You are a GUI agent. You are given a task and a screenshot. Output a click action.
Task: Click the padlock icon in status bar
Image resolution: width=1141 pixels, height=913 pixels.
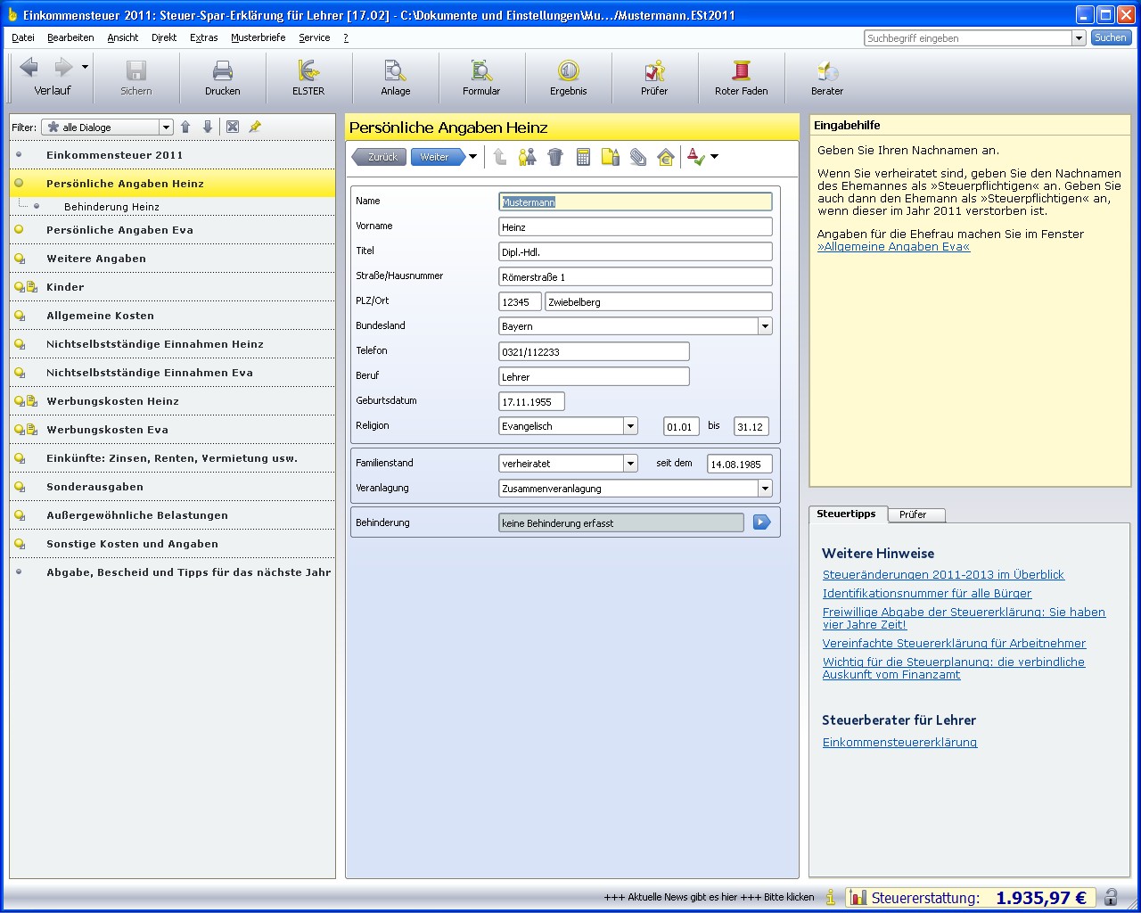[x=1111, y=897]
